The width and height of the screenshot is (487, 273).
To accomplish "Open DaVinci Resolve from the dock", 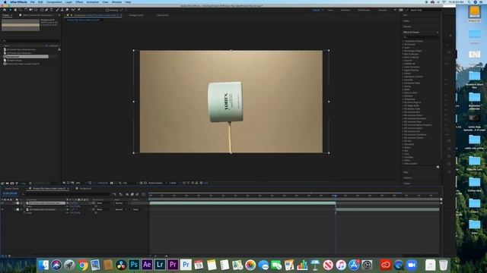I will point(121,265).
